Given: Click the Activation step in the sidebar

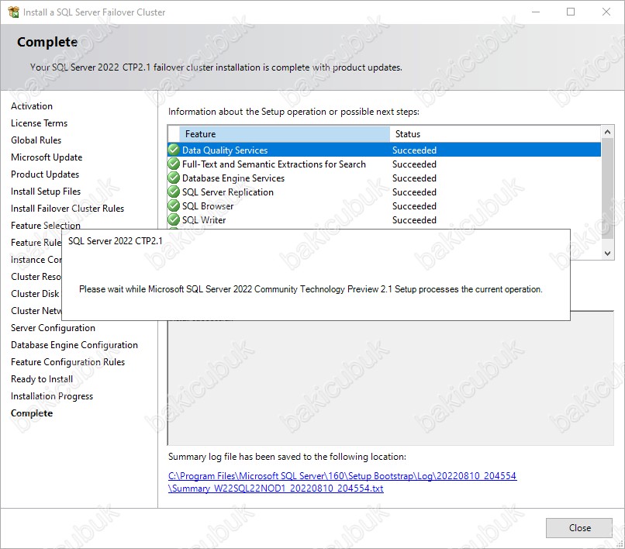Looking at the screenshot, I should [x=32, y=106].
